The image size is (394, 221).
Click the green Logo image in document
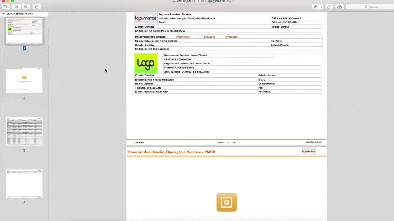click(145, 63)
